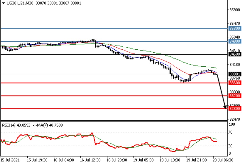Select the 20 Jul 06:30 time axis label

point(223,160)
